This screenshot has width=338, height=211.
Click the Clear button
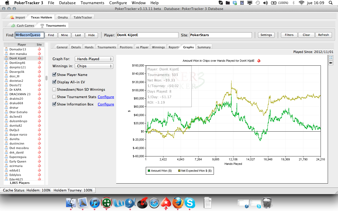pos(306,35)
